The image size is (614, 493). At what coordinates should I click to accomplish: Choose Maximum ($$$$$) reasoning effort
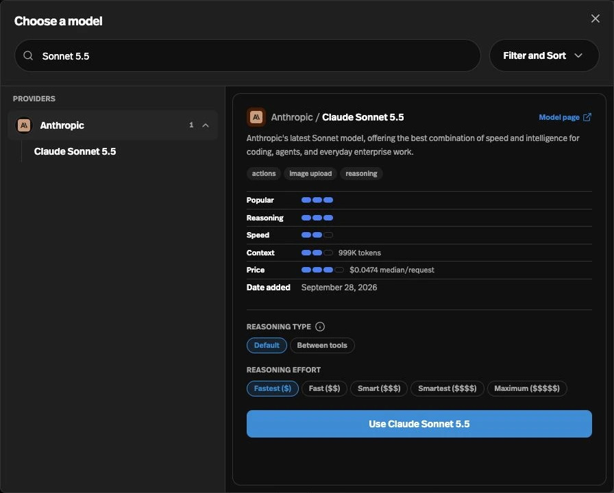pyautogui.click(x=527, y=388)
